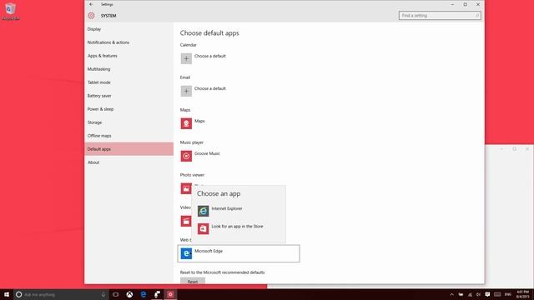Click the Task View taskbar icon
Viewport: 534px width, 300px height.
(116, 294)
